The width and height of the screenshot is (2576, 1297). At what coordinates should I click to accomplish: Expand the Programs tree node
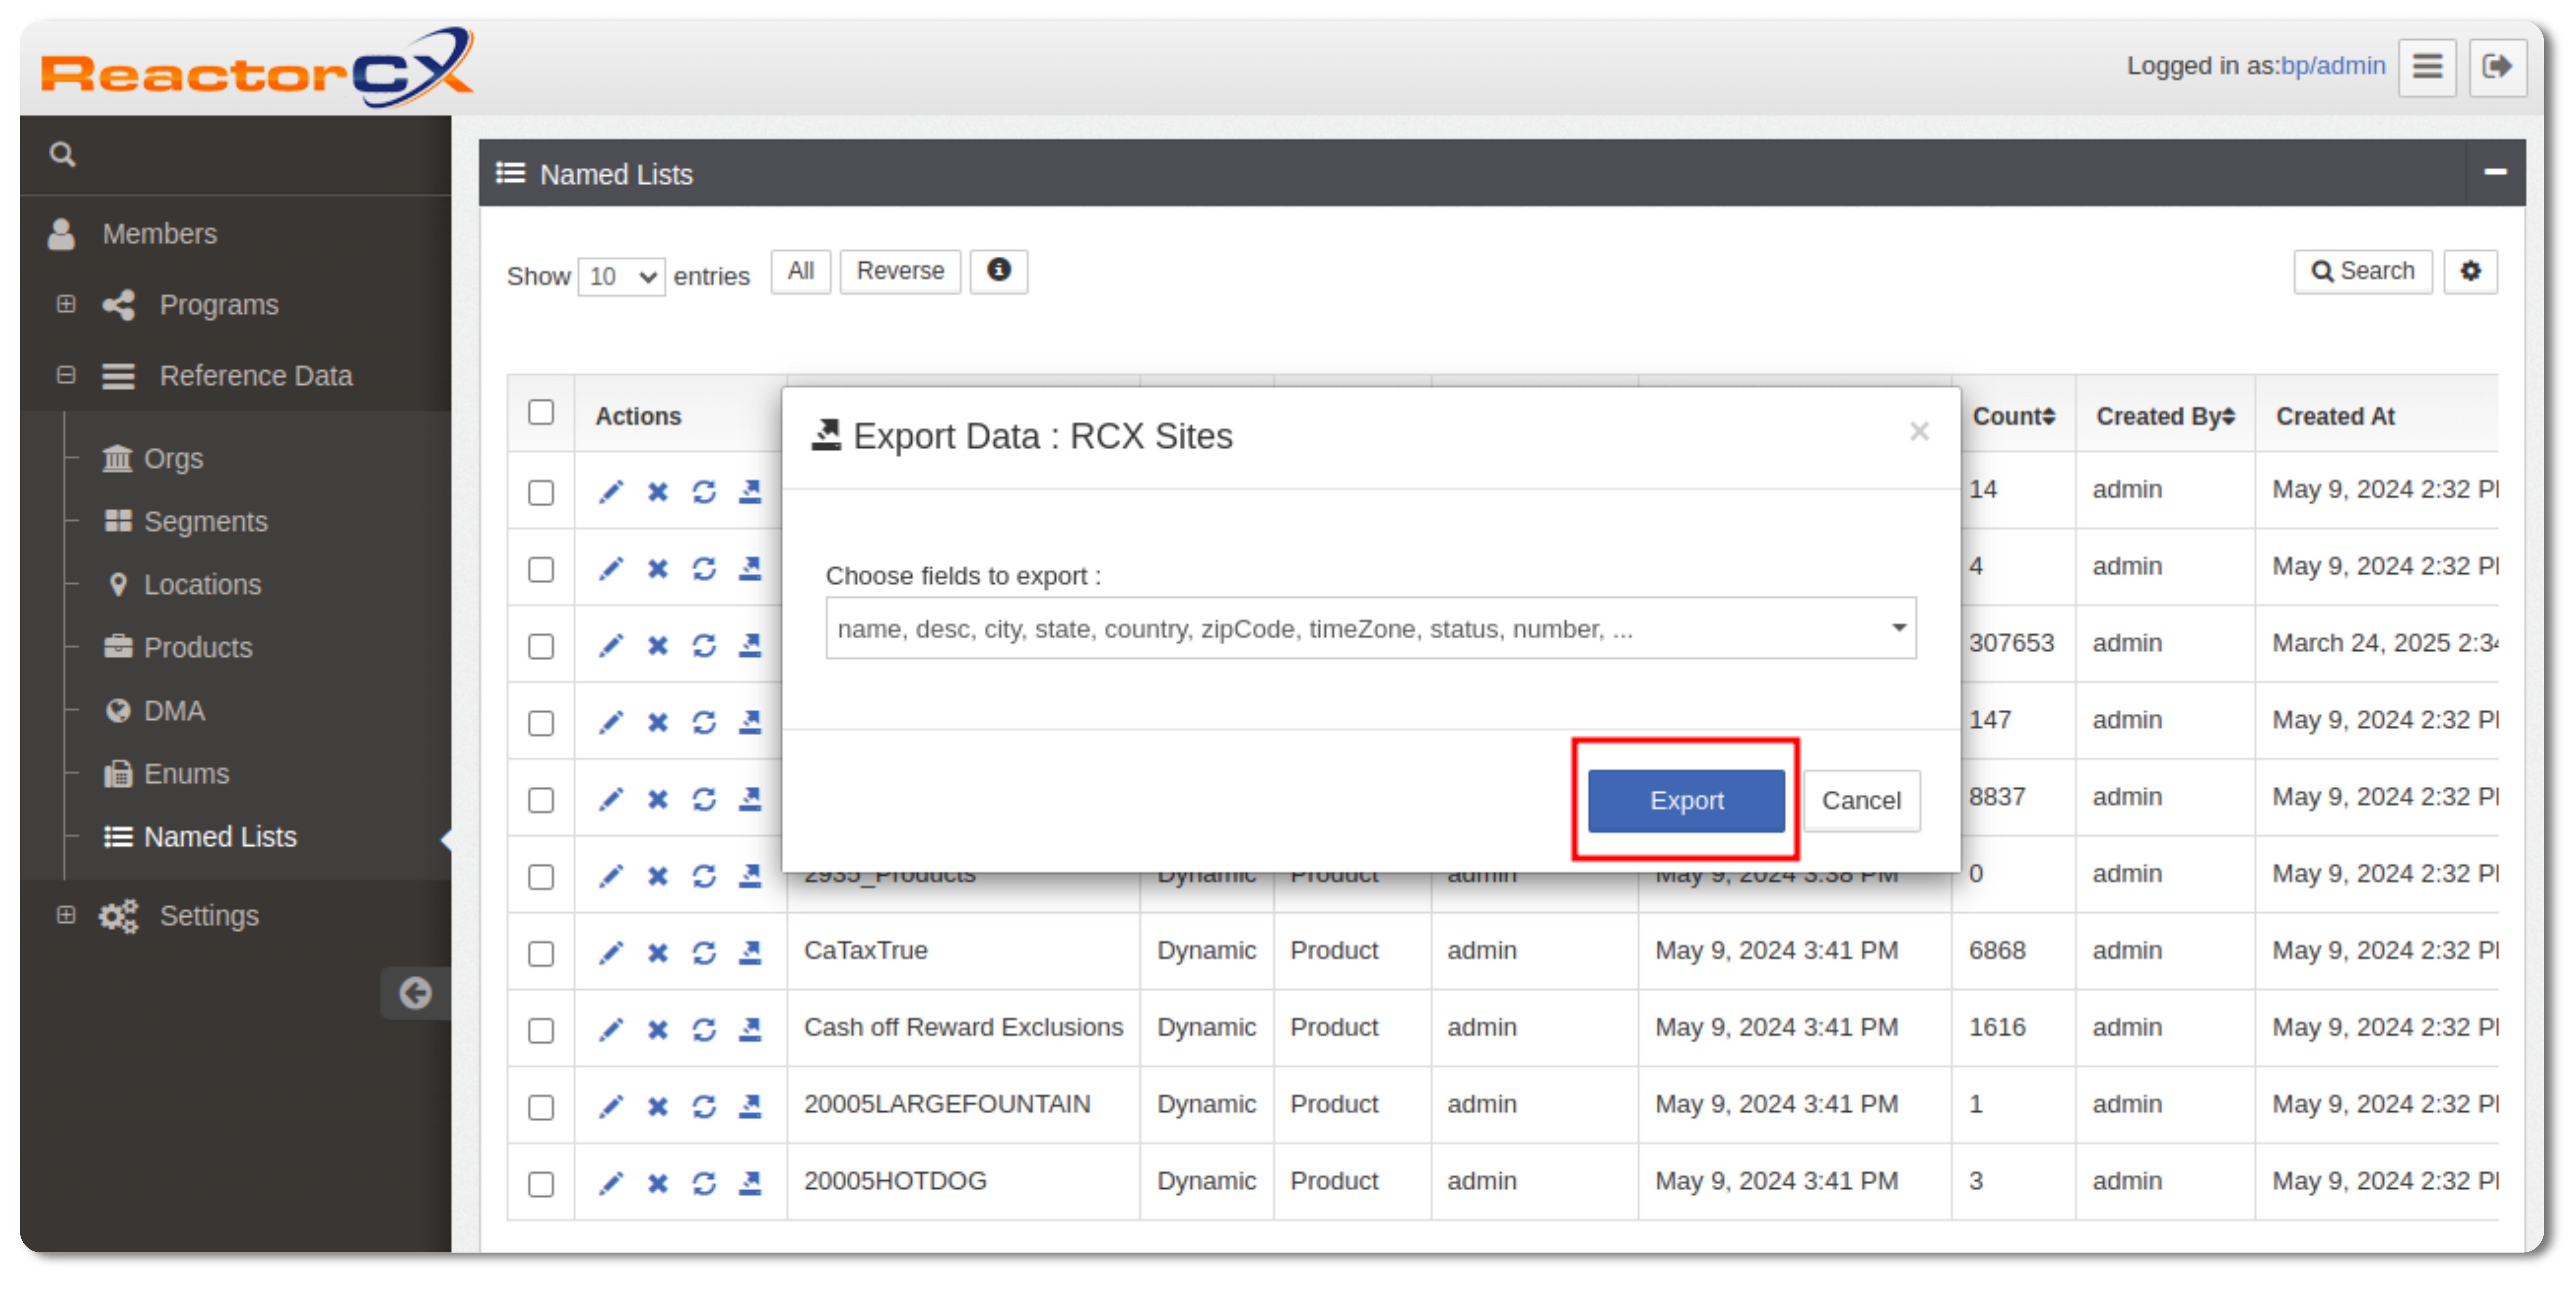[66, 304]
